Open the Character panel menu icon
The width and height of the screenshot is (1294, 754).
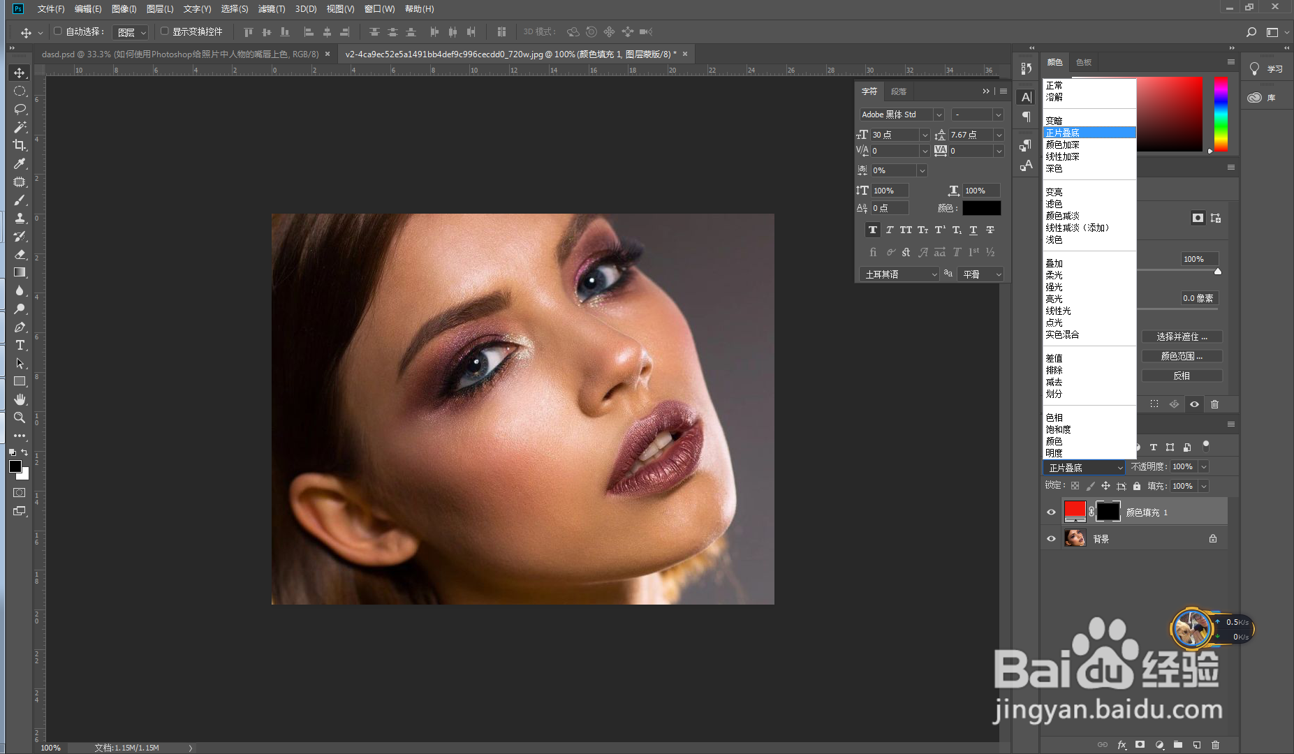[x=1003, y=91]
